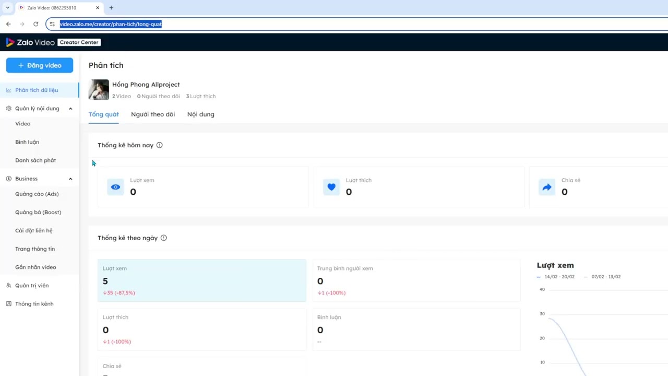668x376 pixels.
Task: Collapse the Quản lý nội dung section
Action: 70,109
